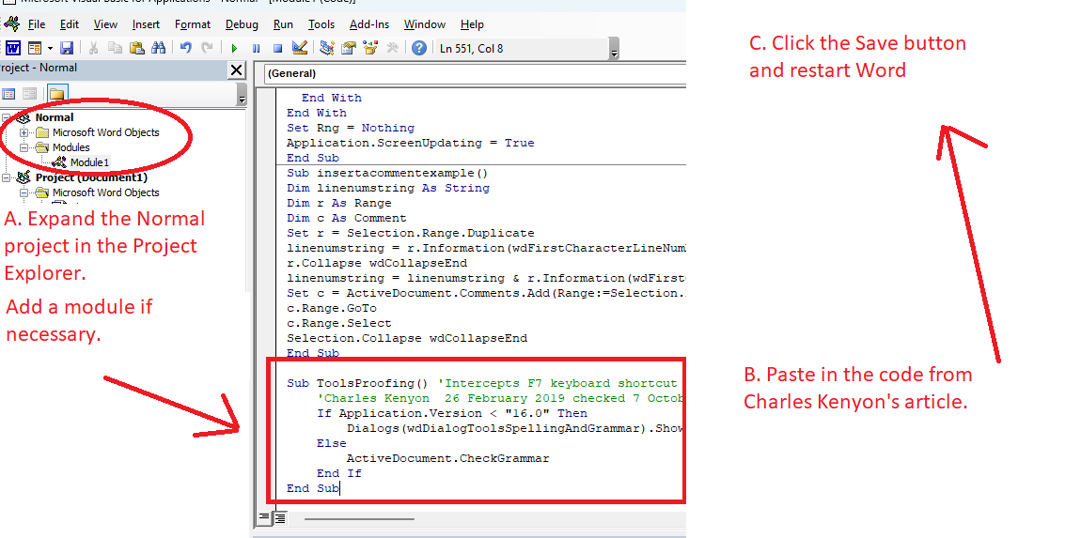Viewport: 1065px width, 538px height.
Task: Switch to Full Module View button
Action: 280,518
